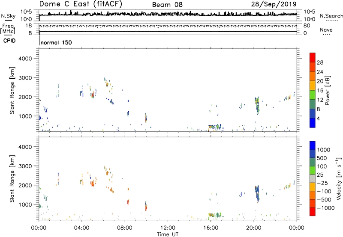Viewport: 343px width, 237px height.
Task: Click the 'Velocity [m s-1]' colorbar label
Action: pos(339,178)
